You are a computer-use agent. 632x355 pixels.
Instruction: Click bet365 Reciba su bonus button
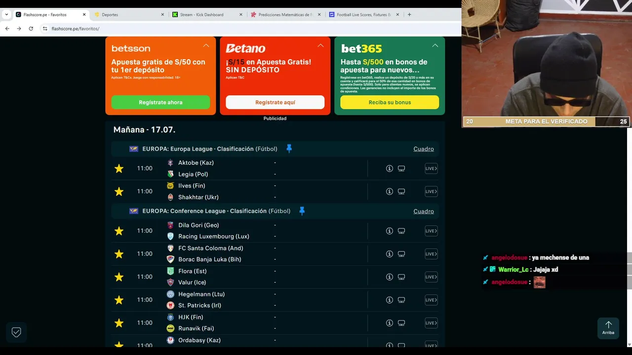coord(390,102)
